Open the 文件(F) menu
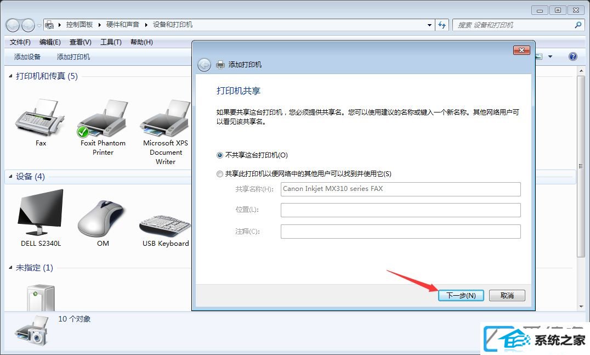 [x=20, y=42]
